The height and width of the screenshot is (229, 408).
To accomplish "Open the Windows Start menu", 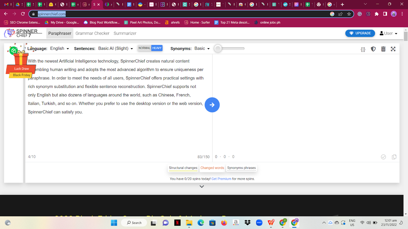I will 114,223.
